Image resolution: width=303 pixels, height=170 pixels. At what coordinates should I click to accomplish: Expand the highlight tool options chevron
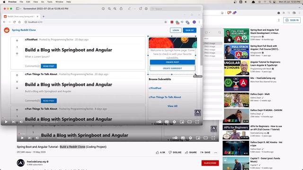(x=134, y=8)
